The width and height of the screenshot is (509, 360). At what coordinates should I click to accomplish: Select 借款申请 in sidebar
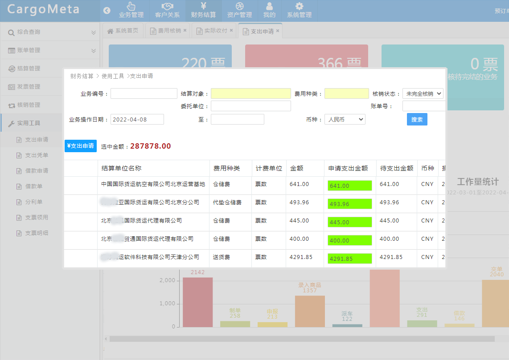pyautogui.click(x=37, y=171)
